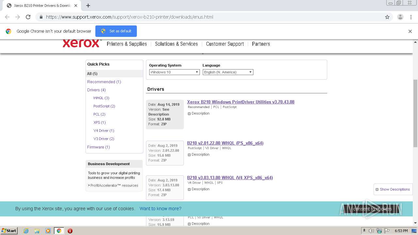Expand Description for B210 v3.03.13.00 driver
The height and width of the screenshot is (235, 418).
pyautogui.click(x=199, y=189)
